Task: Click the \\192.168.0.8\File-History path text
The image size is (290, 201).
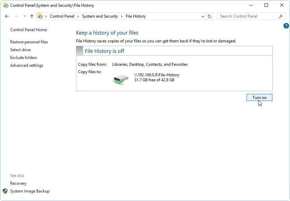Action: 157,75
